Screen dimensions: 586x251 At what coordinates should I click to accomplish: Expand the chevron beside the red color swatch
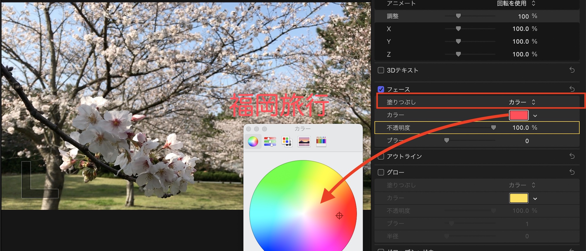coord(535,116)
